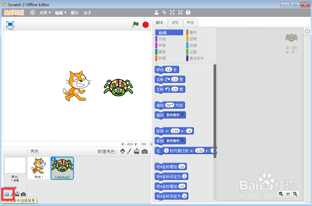Click degrees field in 左转 block
312x206 pixels.
click(175, 89)
